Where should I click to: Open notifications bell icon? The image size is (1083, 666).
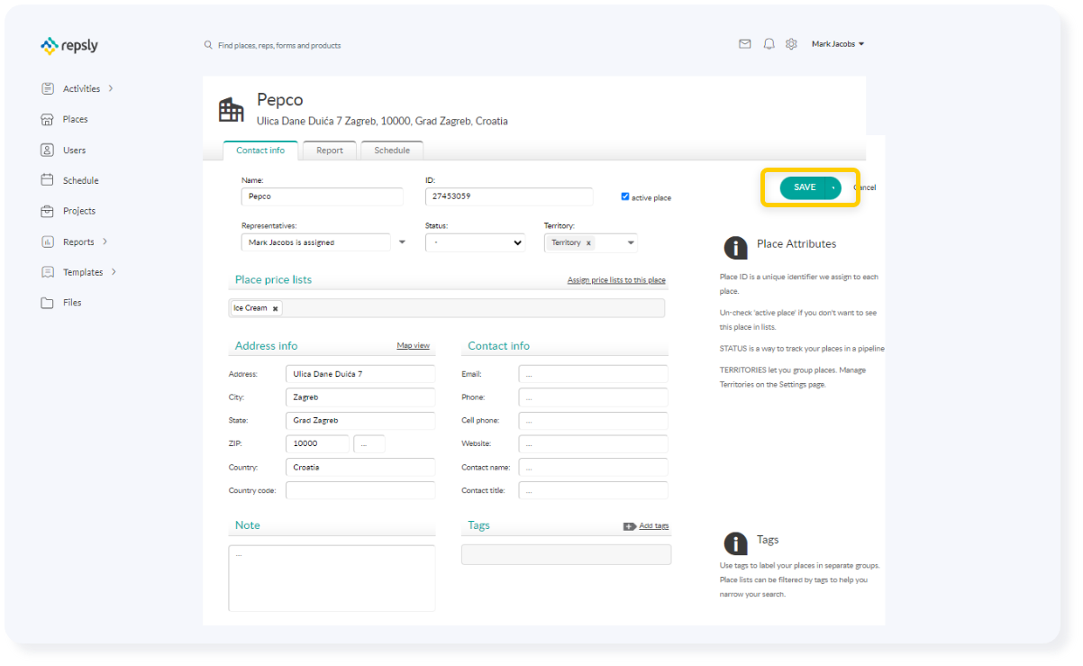click(769, 43)
